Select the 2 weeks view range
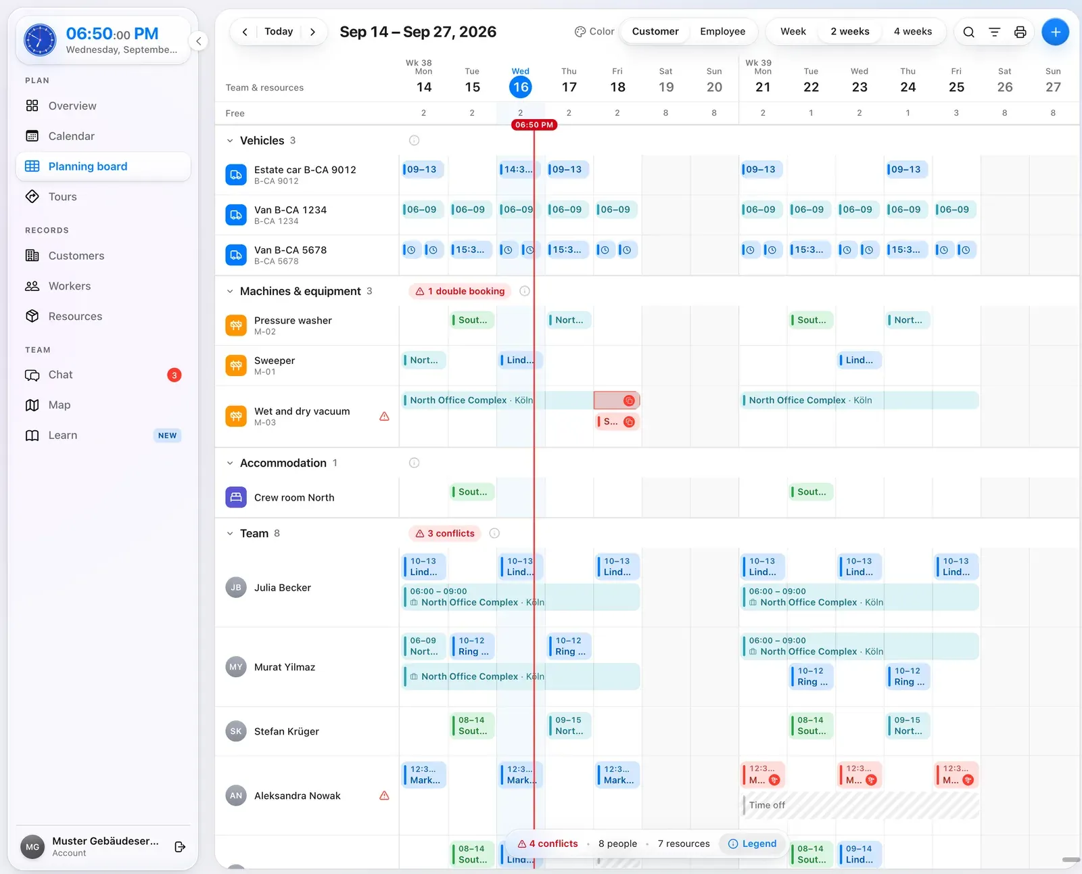 849,32
